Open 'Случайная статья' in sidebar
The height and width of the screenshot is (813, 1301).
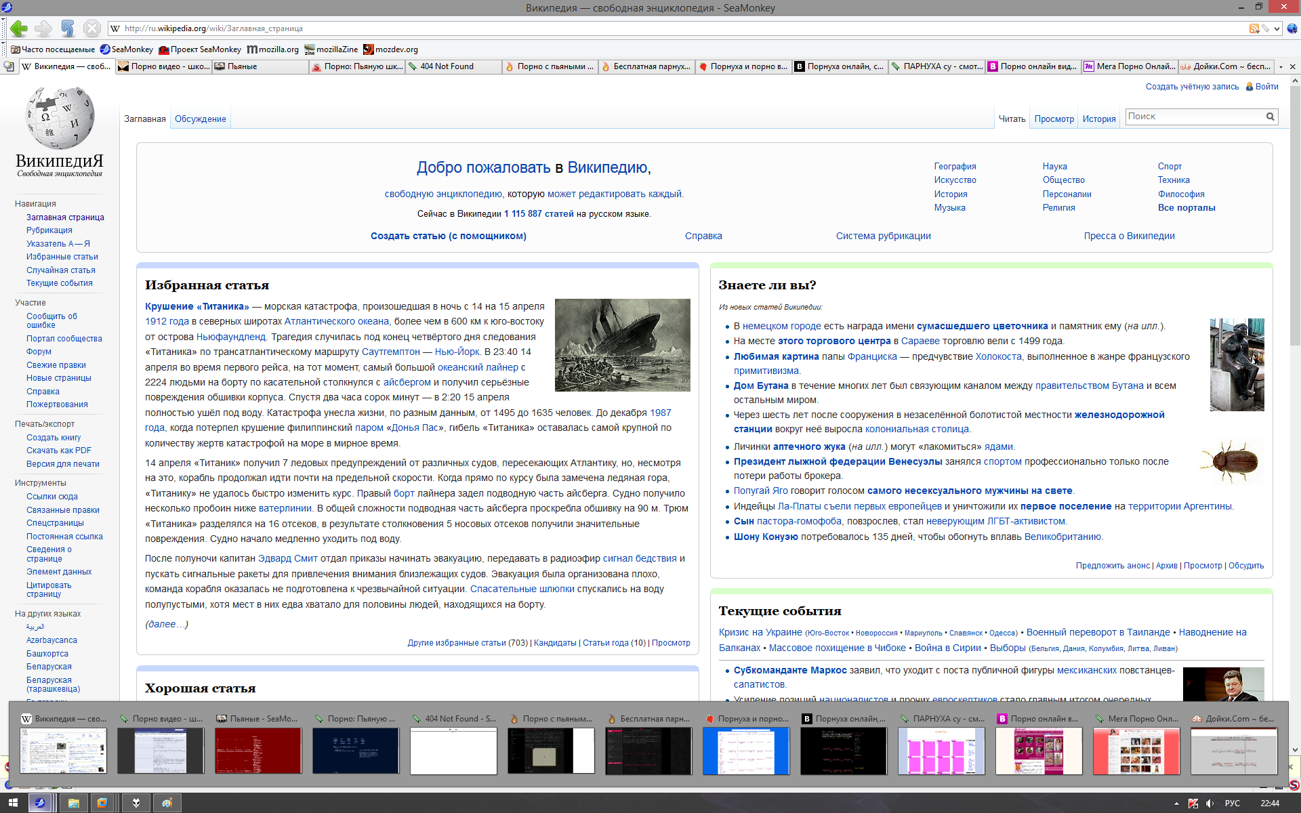pos(61,270)
